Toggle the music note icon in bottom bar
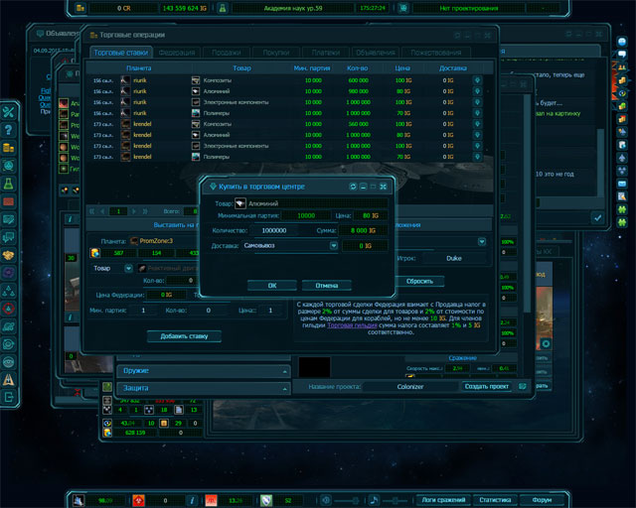This screenshot has width=636, height=508. [x=374, y=500]
